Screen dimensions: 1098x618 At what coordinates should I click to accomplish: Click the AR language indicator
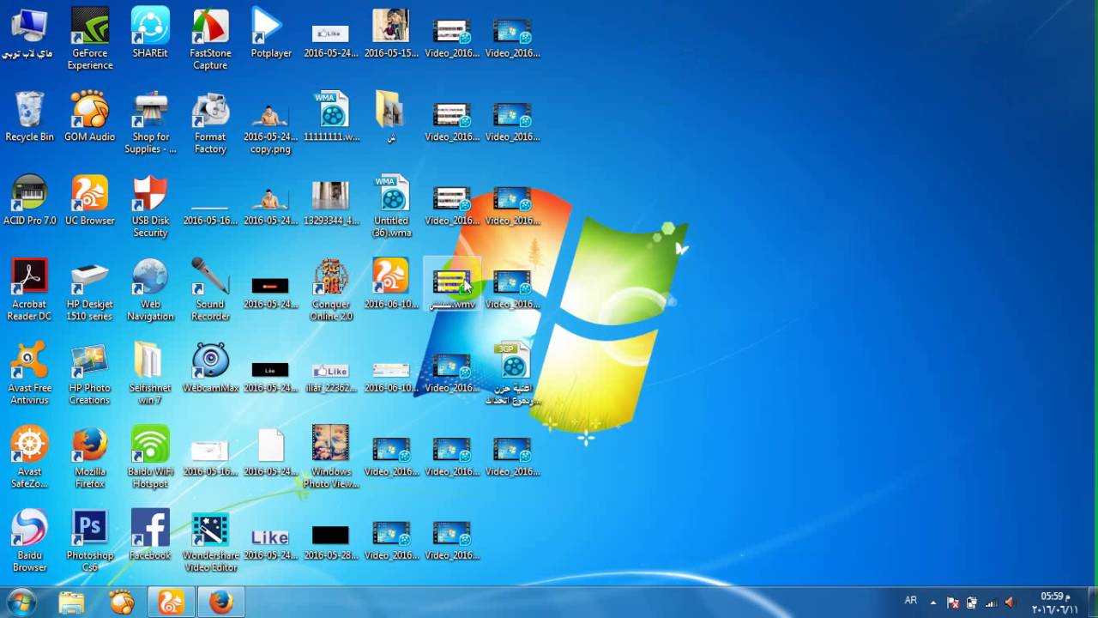click(x=911, y=601)
